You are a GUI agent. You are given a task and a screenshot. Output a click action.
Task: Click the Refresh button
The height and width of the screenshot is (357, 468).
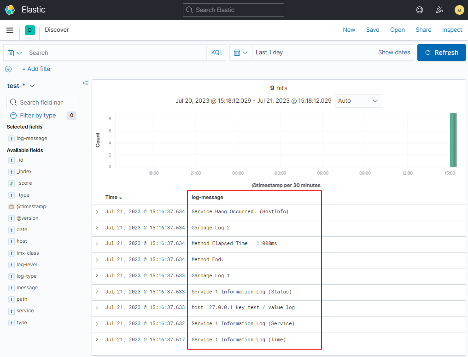441,53
